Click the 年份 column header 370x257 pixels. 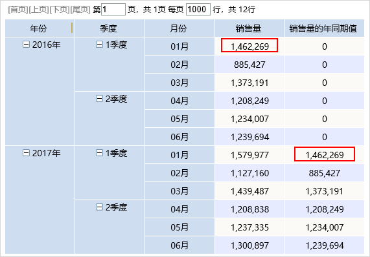[40, 28]
